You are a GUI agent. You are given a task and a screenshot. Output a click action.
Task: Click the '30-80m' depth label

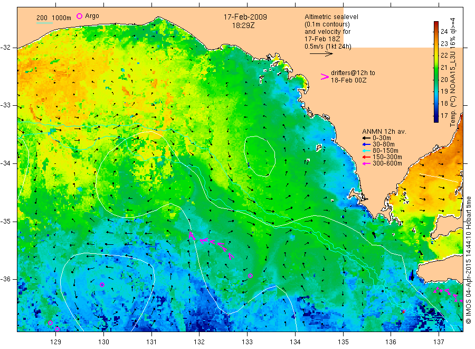[384, 144]
